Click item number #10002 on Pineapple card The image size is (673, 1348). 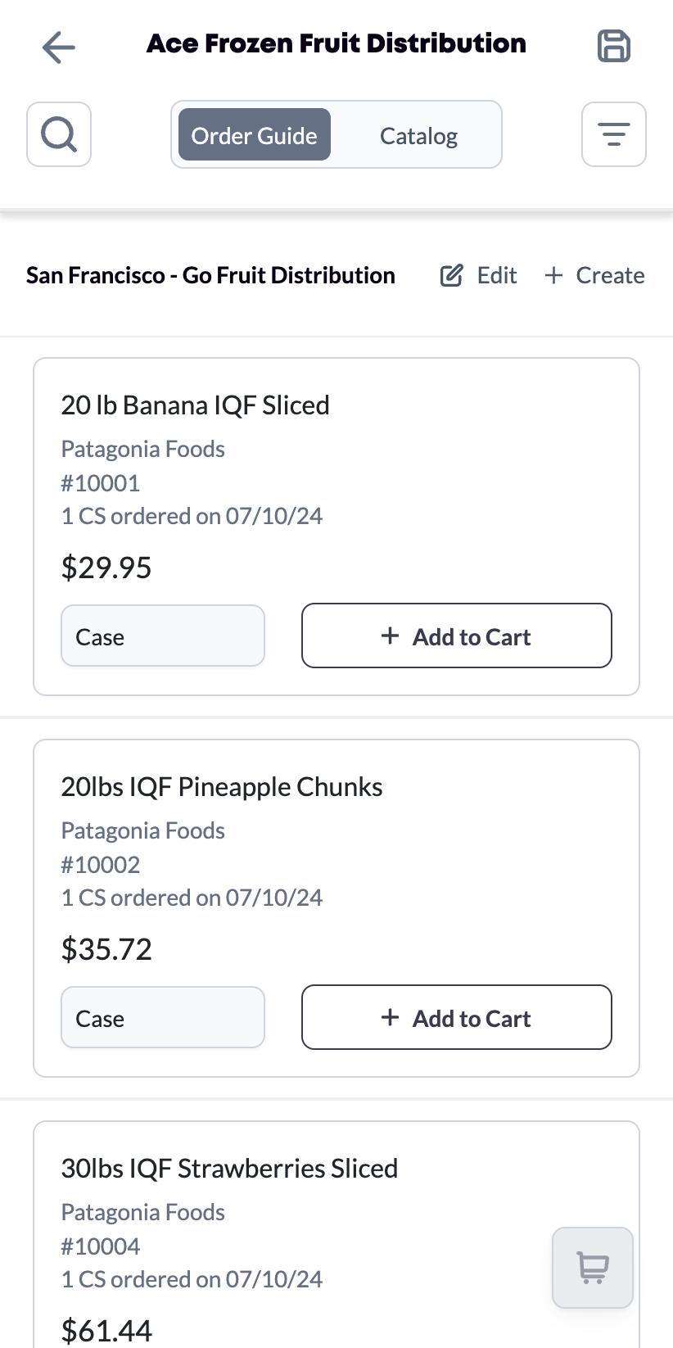tap(101, 864)
